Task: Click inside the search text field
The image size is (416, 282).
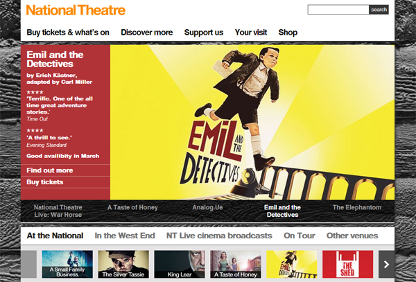Action: (338, 10)
